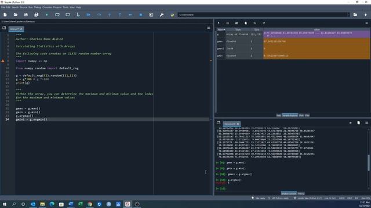Viewport: 371px width, 208px height.
Task: Create a new file in Spyder toolbar
Action: [5, 14]
